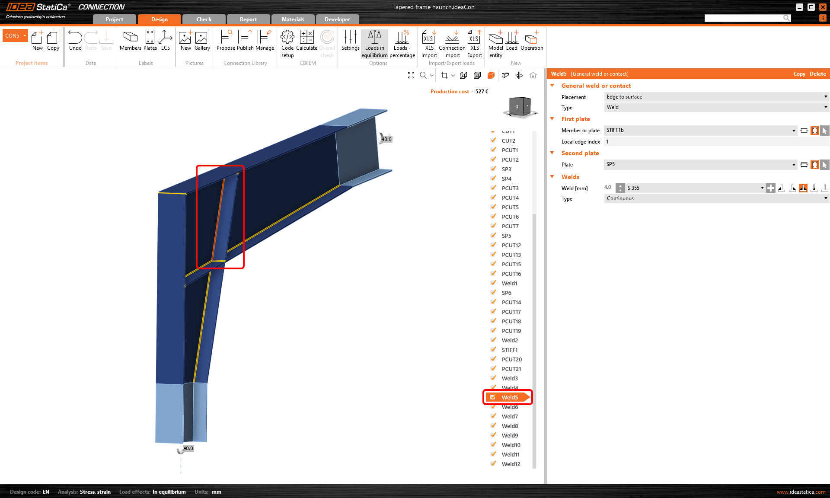Select the solid orange cube render mode
Viewport: 830px width, 498px height.
pyautogui.click(x=491, y=75)
